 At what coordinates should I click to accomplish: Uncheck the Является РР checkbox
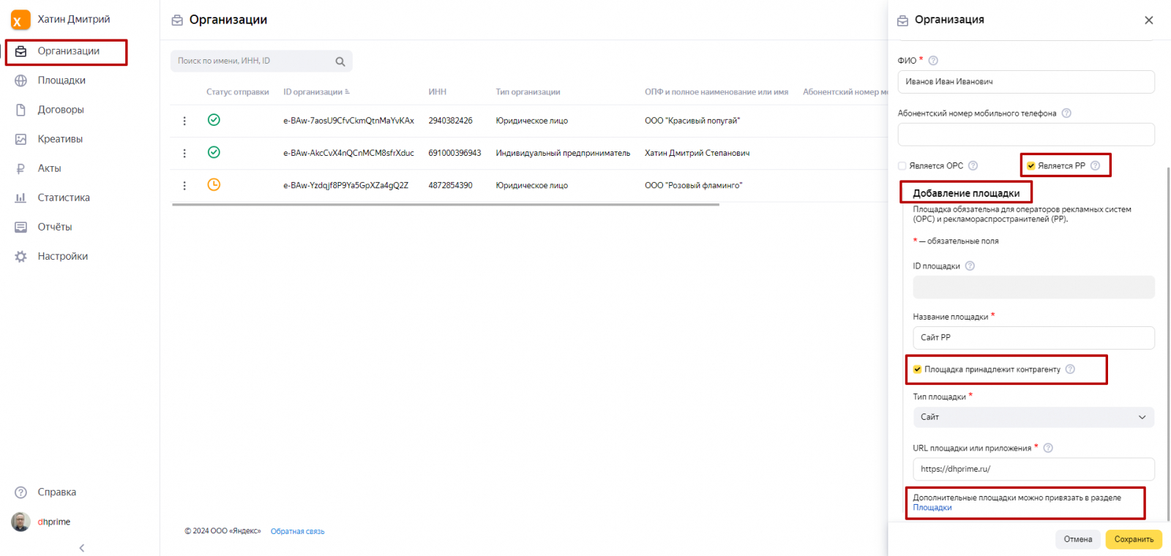click(1030, 166)
